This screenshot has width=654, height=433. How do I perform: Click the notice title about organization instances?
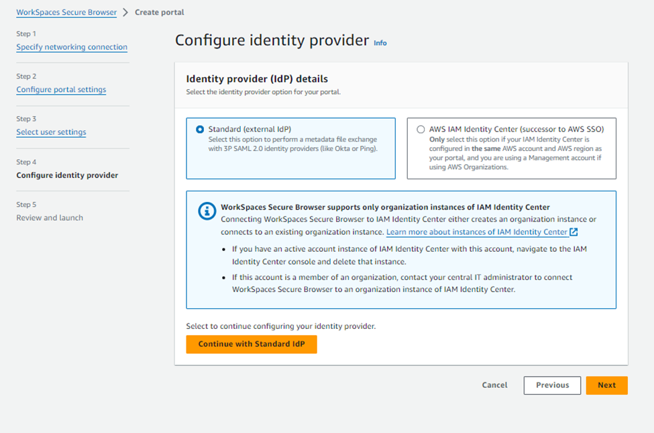(x=386, y=207)
